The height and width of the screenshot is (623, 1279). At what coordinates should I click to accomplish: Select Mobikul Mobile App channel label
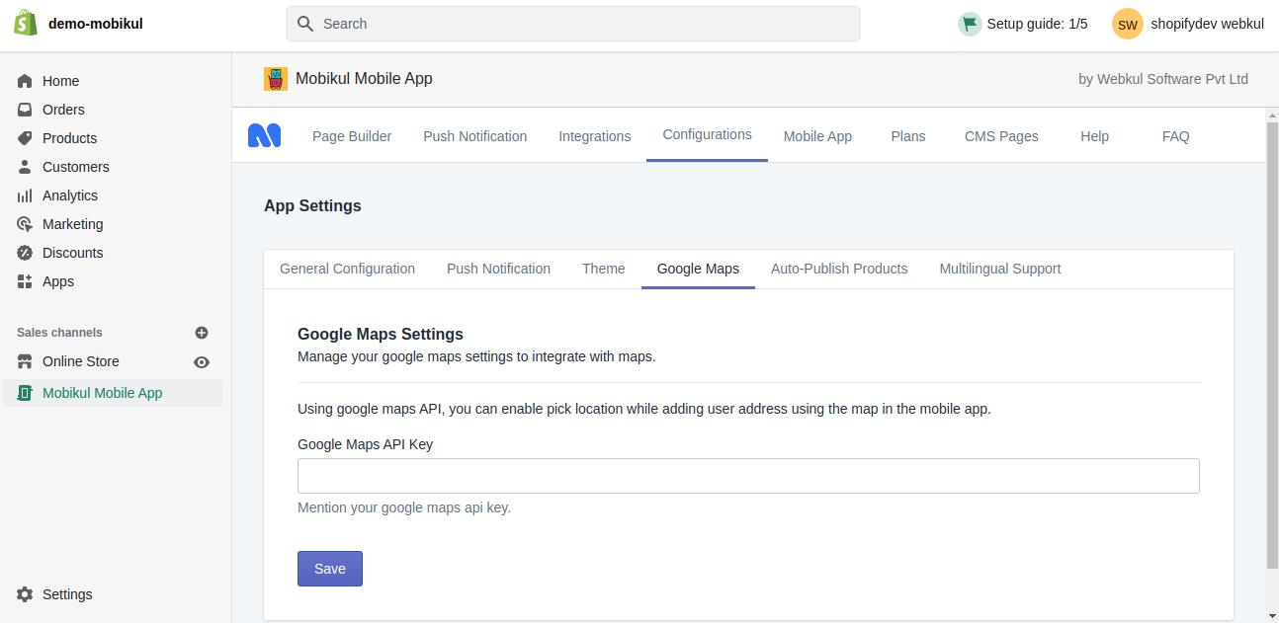103,393
